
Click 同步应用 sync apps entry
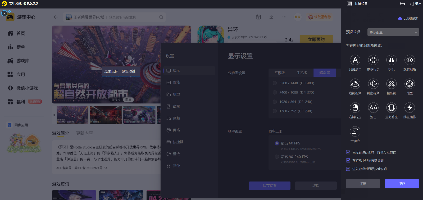click(x=18, y=125)
